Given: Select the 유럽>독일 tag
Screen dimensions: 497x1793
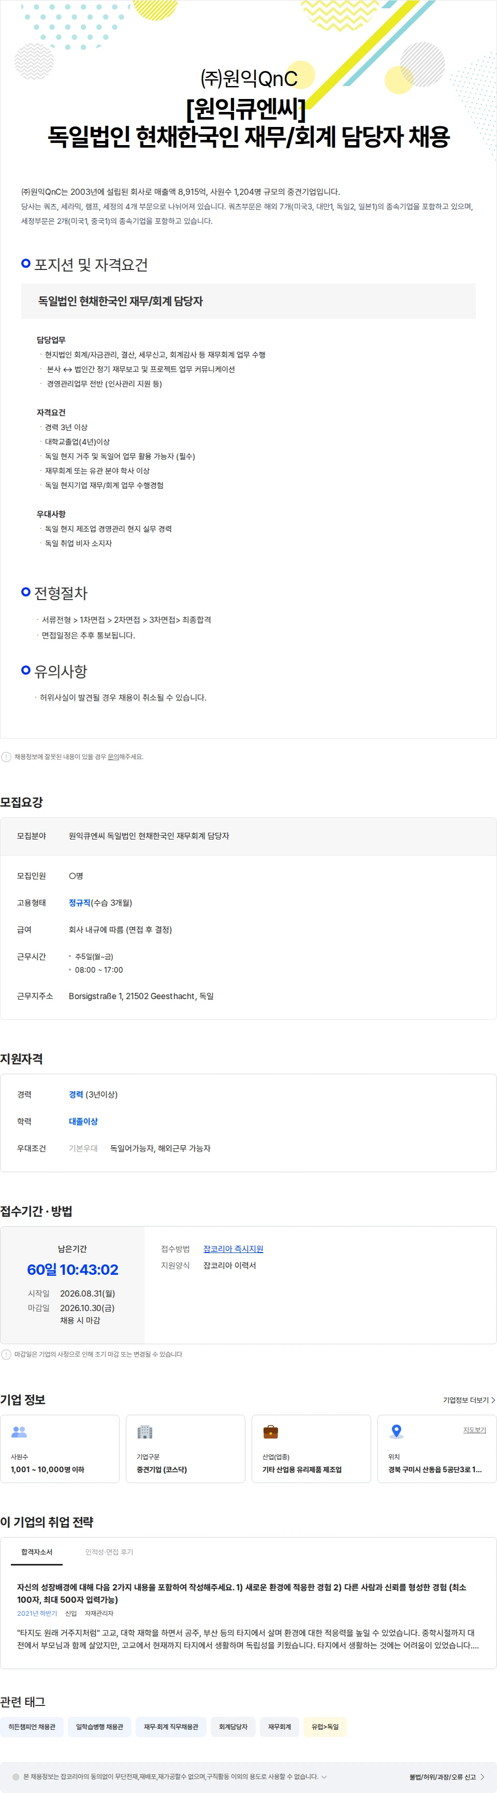Looking at the screenshot, I should [x=325, y=1727].
